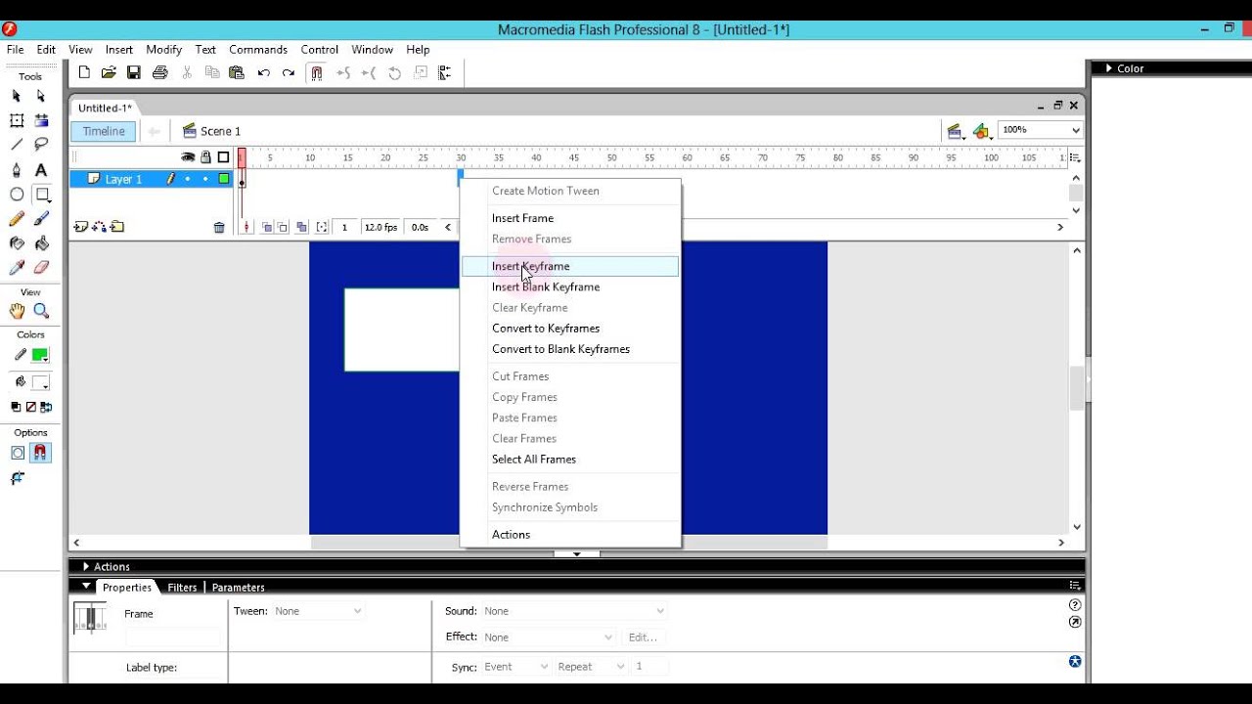Toggle Snap to Objects in main toolbar
1252x704 pixels.
316,72
